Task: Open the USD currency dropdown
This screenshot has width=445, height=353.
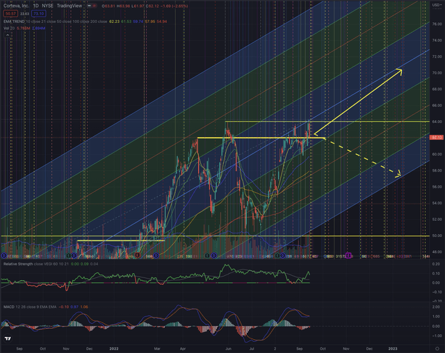Action: [436, 5]
